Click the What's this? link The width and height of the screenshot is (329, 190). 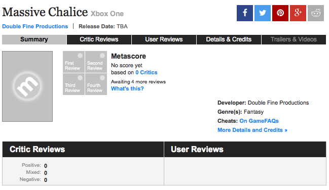click(127, 88)
